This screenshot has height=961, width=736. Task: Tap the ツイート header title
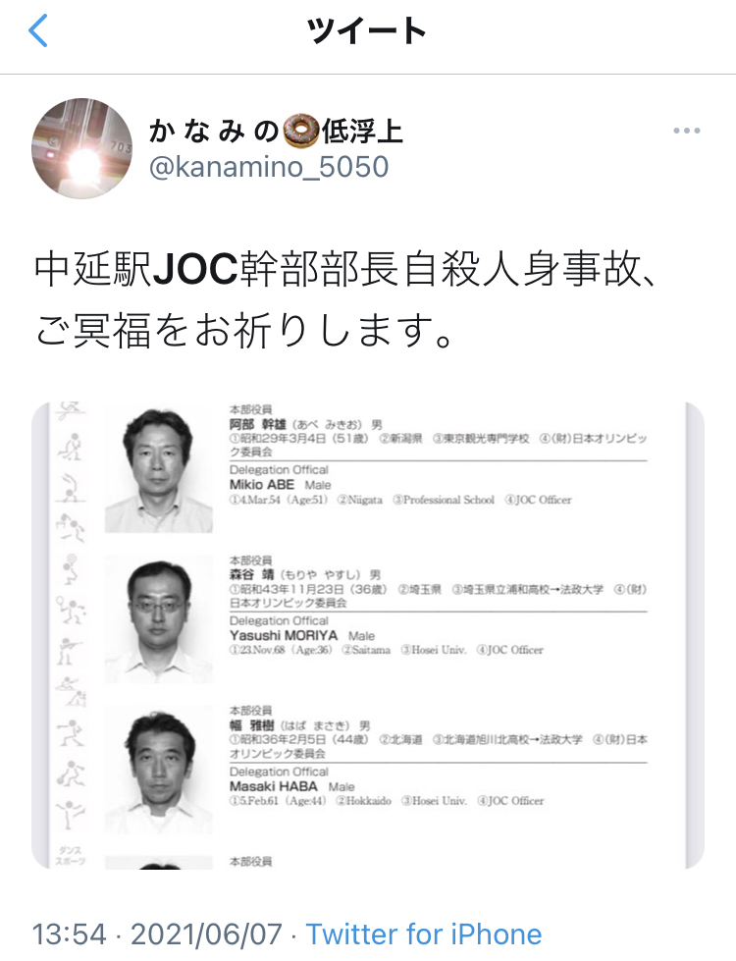pyautogui.click(x=366, y=30)
